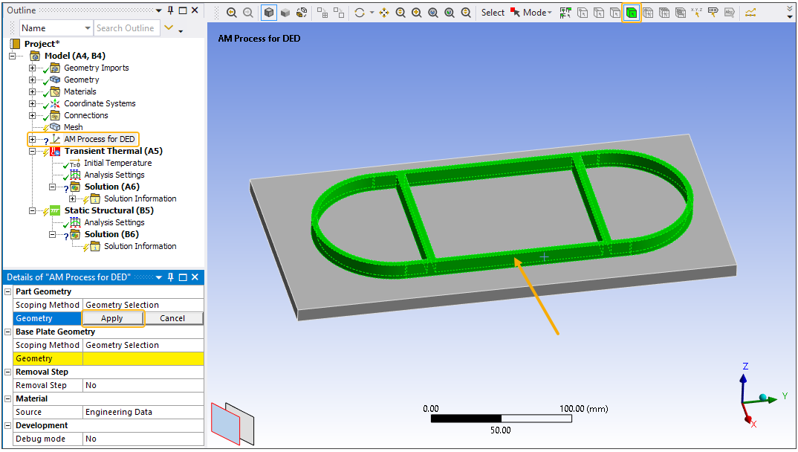The image size is (798, 452).
Task: Go to the previous view
Action: (x=232, y=13)
